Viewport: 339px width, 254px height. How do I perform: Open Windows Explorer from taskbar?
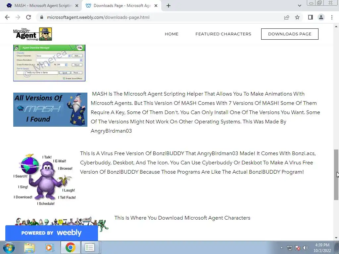[29, 247]
